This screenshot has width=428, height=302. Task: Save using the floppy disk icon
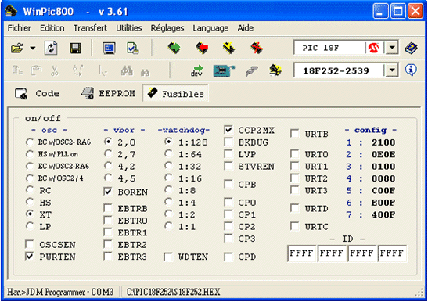(x=75, y=49)
